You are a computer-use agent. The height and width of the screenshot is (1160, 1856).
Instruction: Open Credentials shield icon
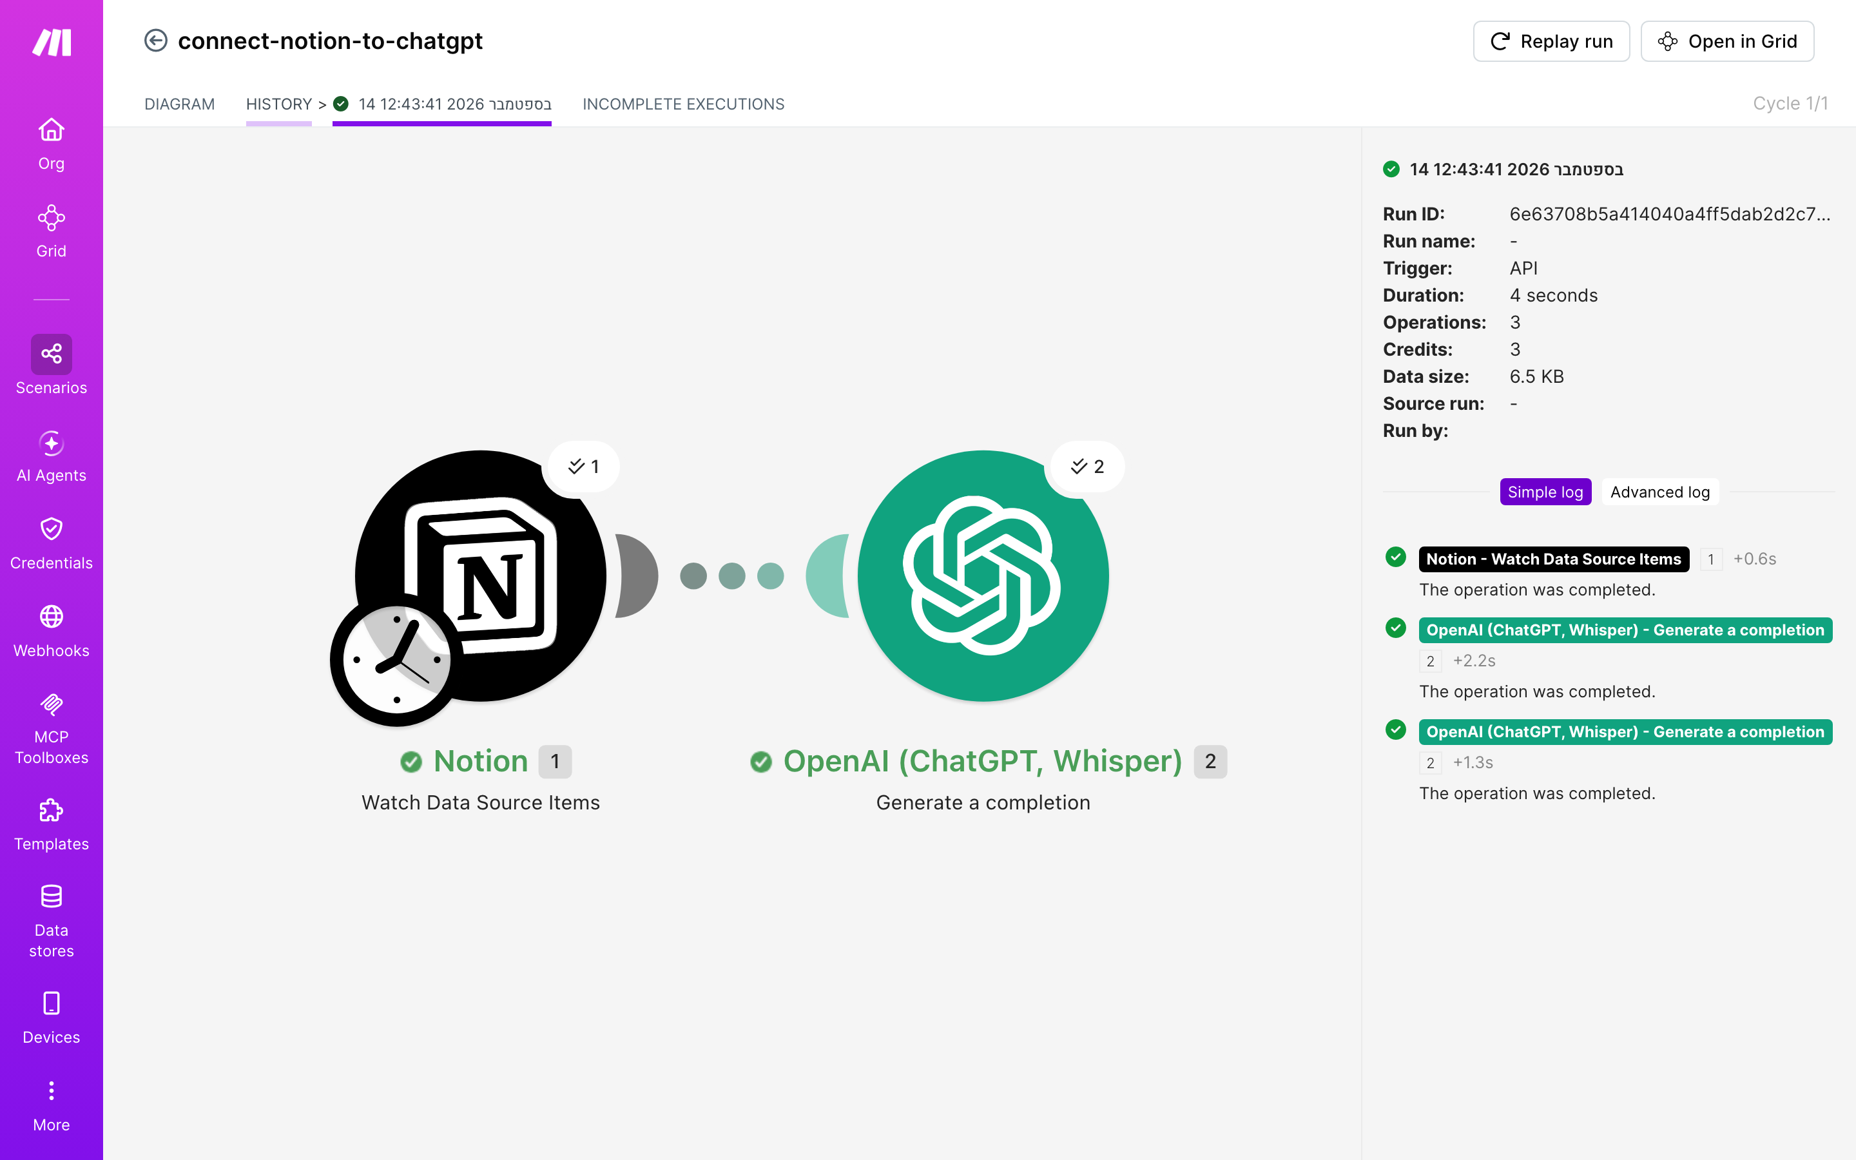(52, 528)
